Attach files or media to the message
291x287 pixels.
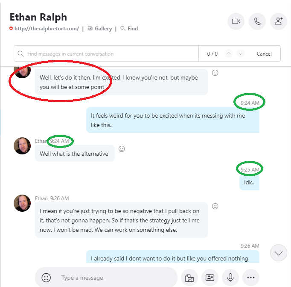[x=189, y=278]
